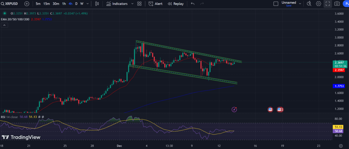Screen dimensions: 349x149
Task: Open chart time settings gear at bottom right
Action: [x=340, y=146]
